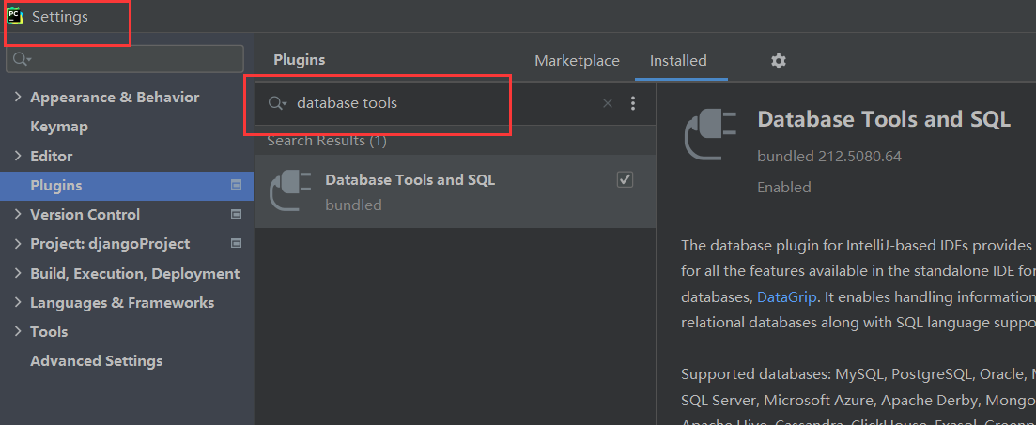Click the plug icon in the results list
This screenshot has width=1036, height=425.
[290, 190]
